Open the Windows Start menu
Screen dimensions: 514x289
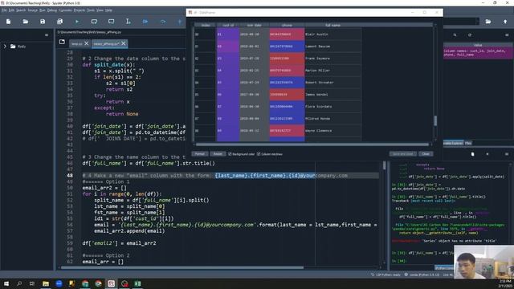click(6, 283)
